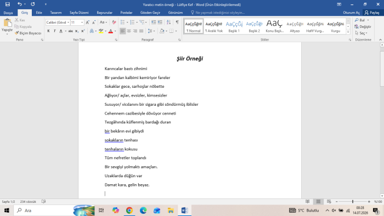Viewport: 384px width, 216px height.
Task: Click the Tell me search field
Action: coord(218,13)
